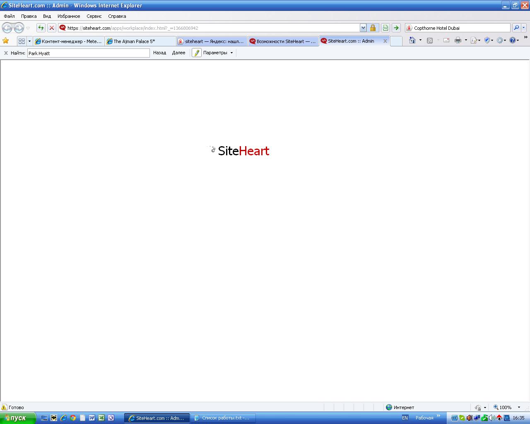This screenshot has height=424, width=530.
Task: Toggle highlight matches pencil icon
Action: 197,53
